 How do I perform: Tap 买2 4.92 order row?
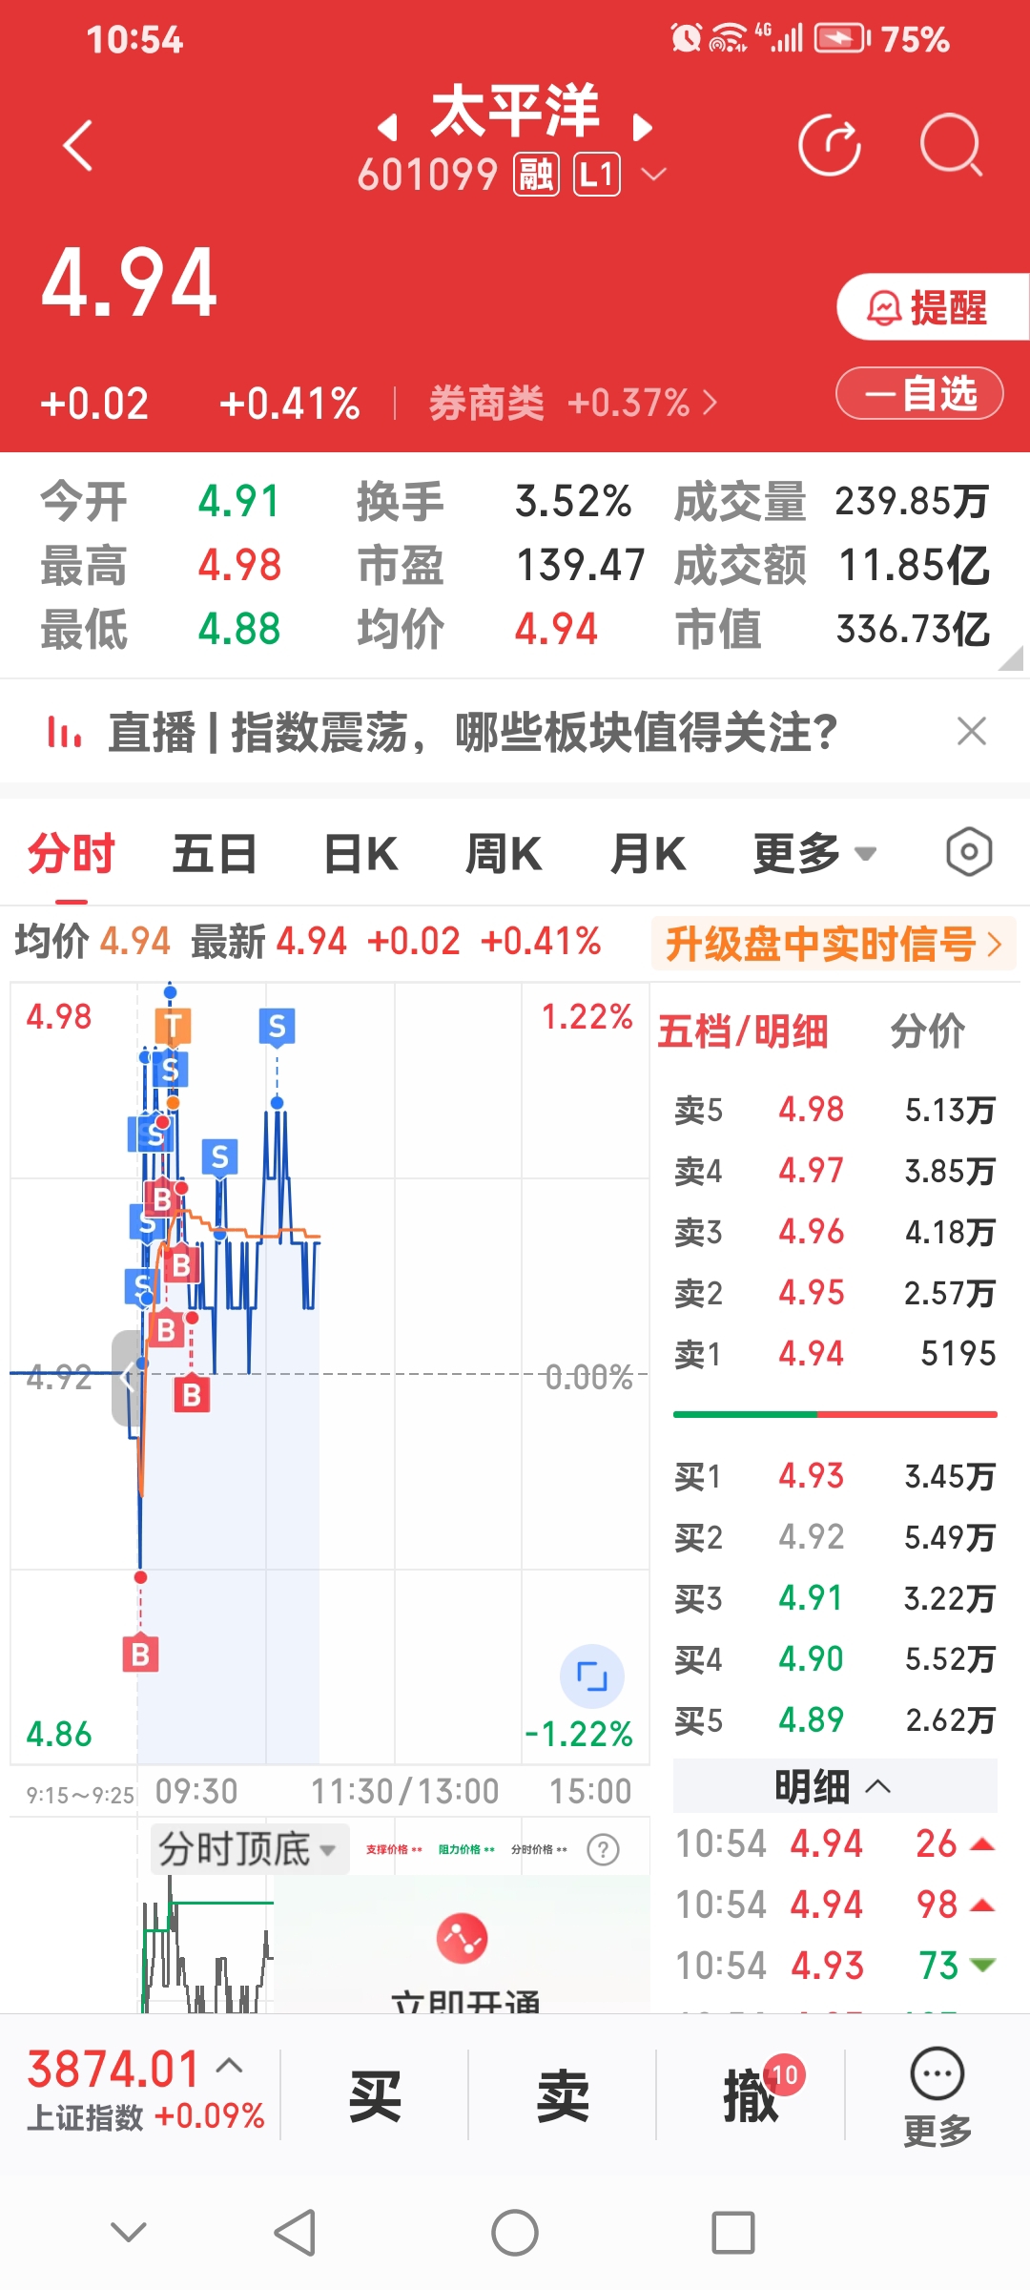click(835, 1537)
